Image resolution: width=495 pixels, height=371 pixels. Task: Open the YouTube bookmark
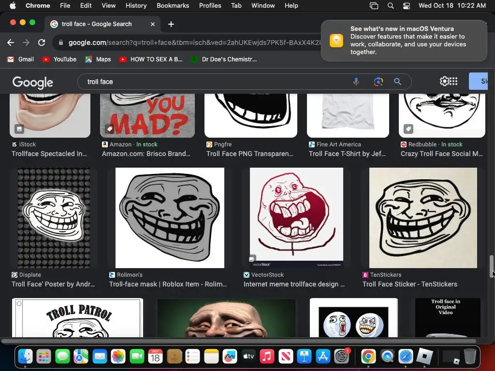[59, 59]
